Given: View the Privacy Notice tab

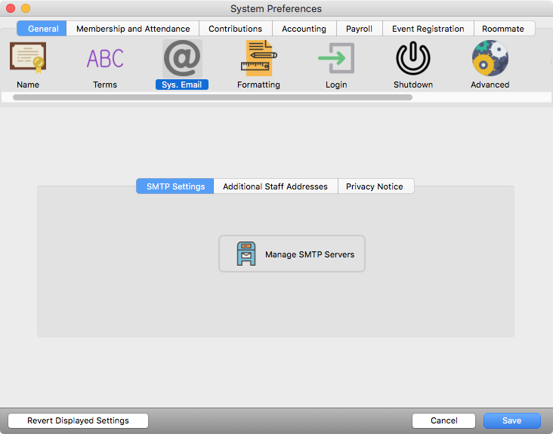Looking at the screenshot, I should tap(375, 186).
